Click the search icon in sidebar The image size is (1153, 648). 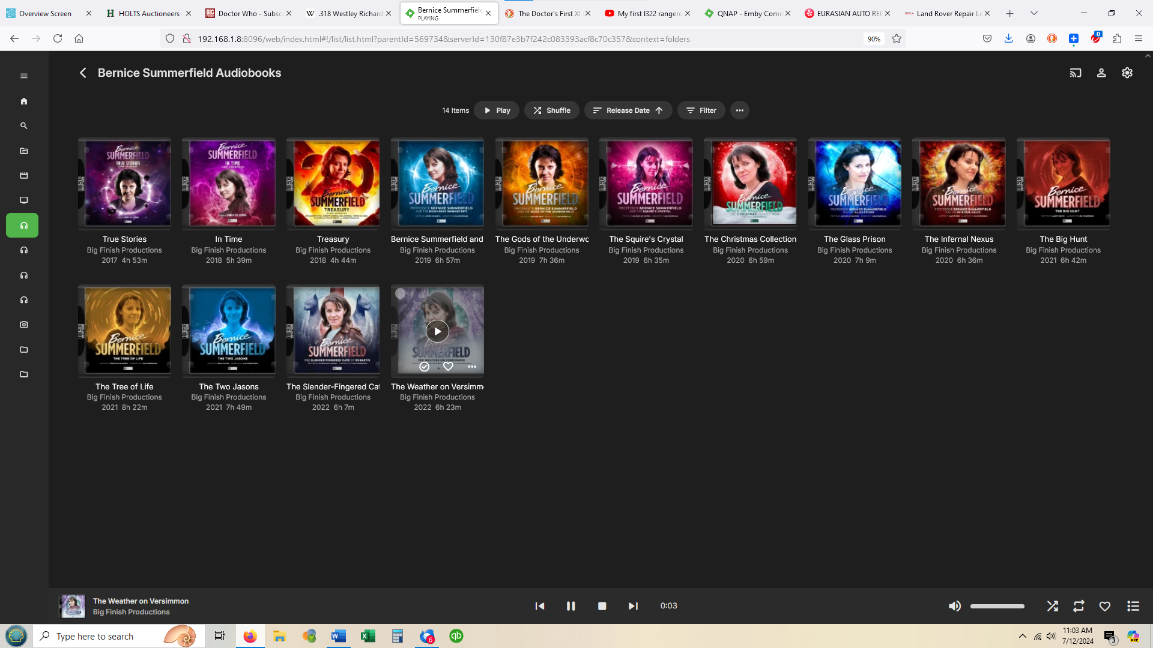click(x=24, y=126)
